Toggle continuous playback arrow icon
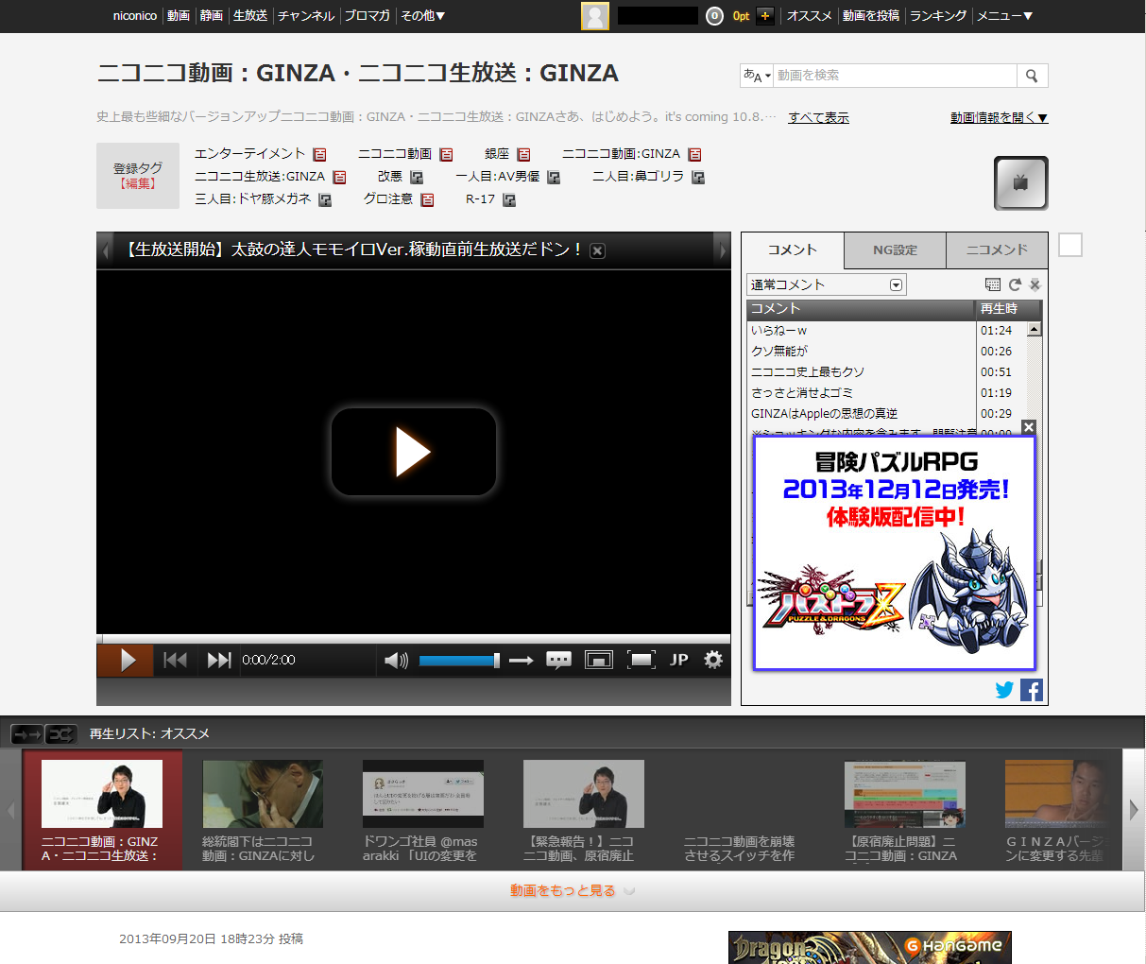This screenshot has width=1146, height=964. pos(522,661)
